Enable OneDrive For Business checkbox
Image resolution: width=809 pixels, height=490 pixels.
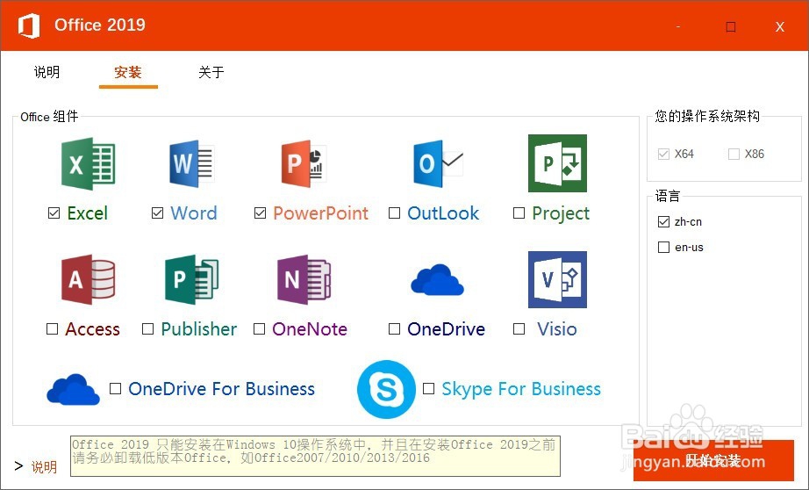pos(116,388)
